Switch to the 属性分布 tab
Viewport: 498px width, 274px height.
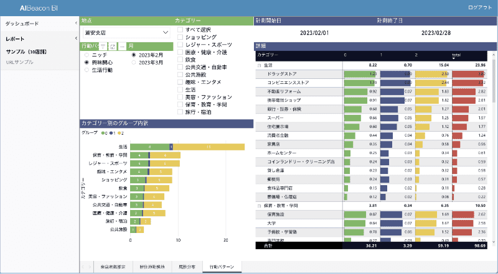pyautogui.click(x=186, y=267)
